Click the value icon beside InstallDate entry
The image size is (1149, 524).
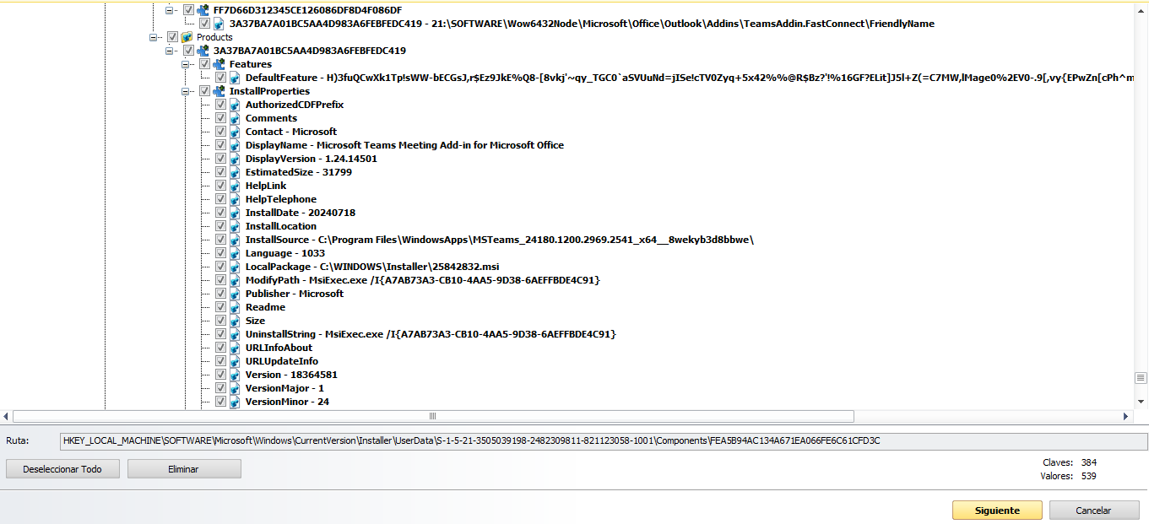click(236, 213)
